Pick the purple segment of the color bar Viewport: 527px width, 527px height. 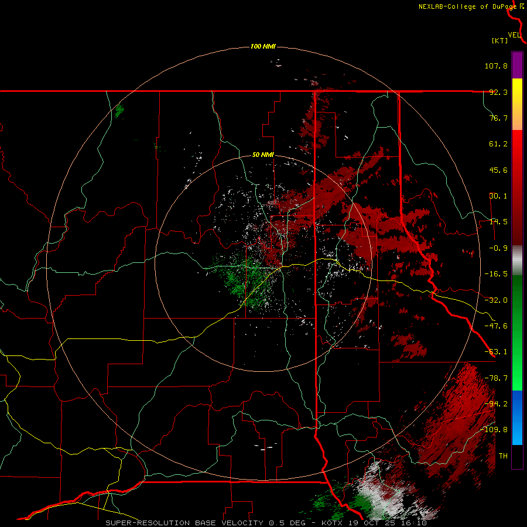coord(517,65)
